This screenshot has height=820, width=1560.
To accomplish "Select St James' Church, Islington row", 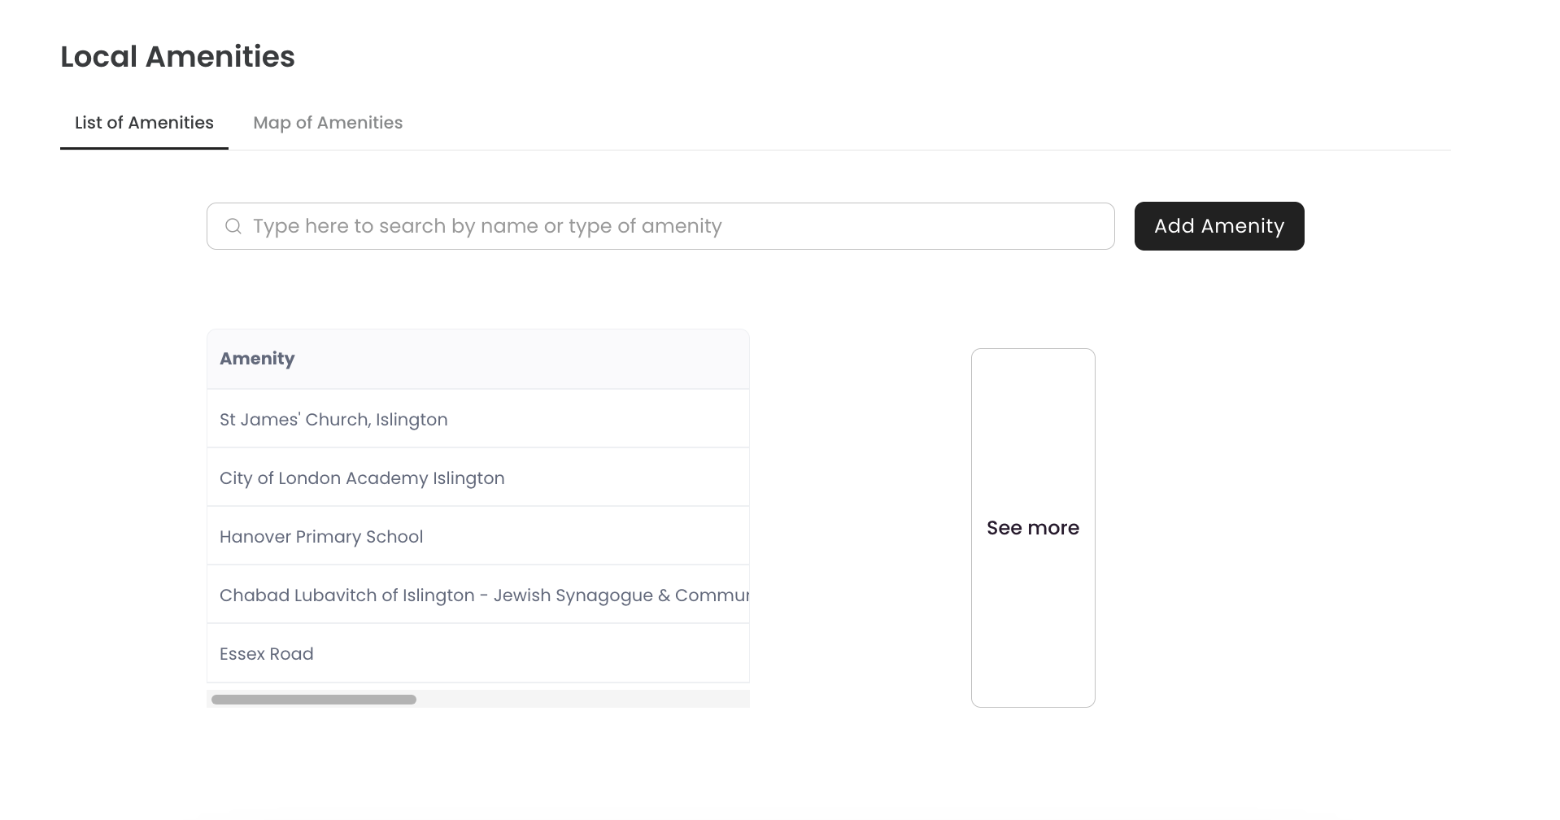I will coord(478,419).
